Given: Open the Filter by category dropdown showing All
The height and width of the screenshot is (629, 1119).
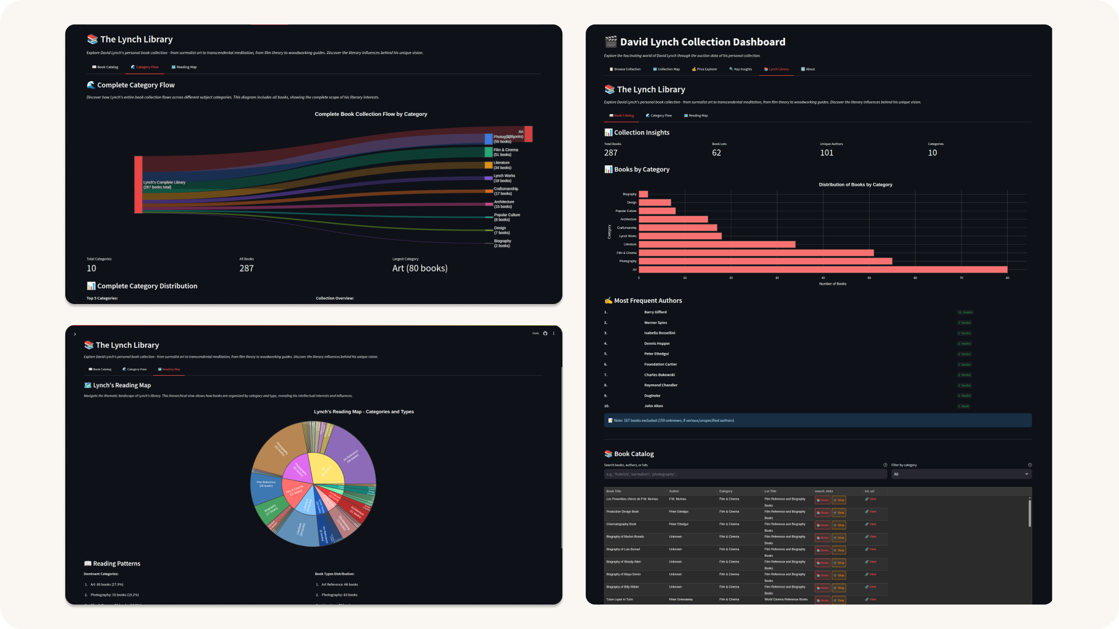Looking at the screenshot, I should click(x=961, y=474).
